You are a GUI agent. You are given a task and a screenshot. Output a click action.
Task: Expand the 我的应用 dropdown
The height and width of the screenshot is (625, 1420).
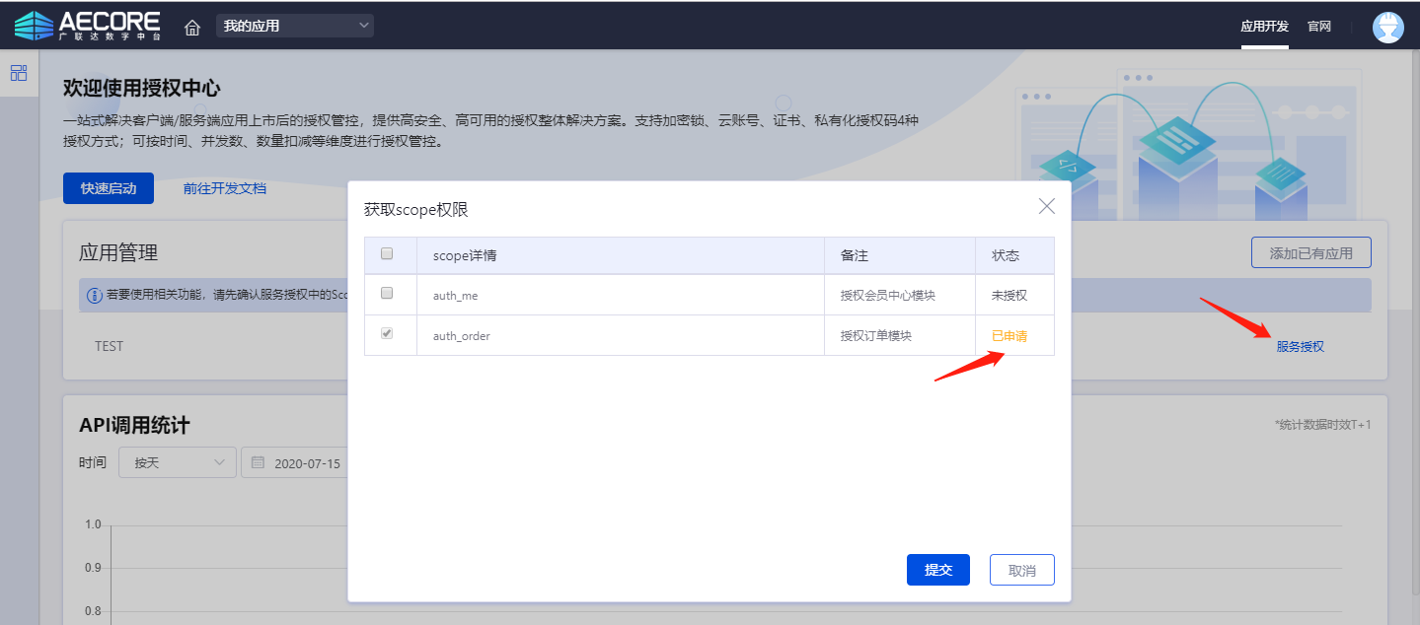point(295,26)
